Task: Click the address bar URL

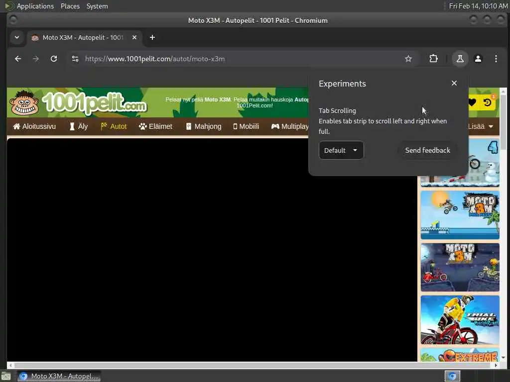Action: 155,59
